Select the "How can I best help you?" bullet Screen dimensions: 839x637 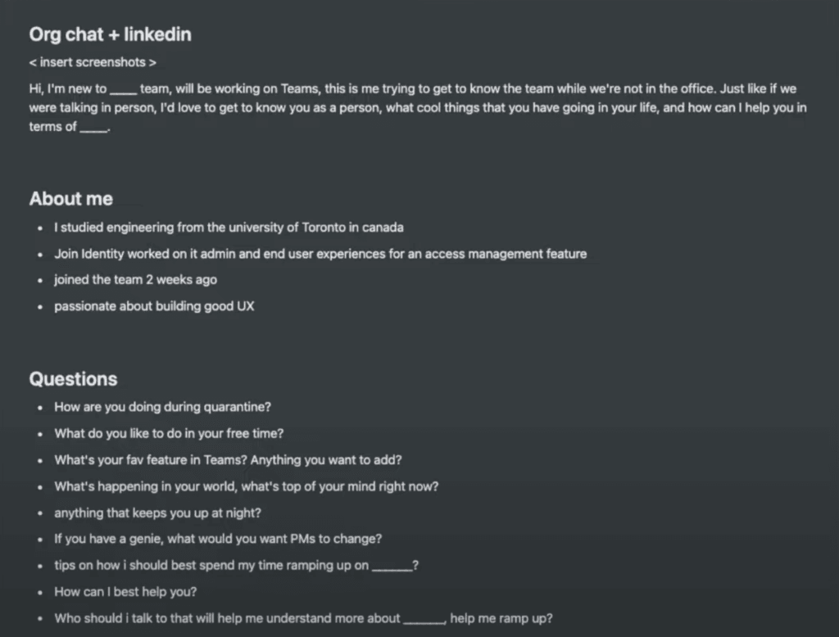pos(125,592)
